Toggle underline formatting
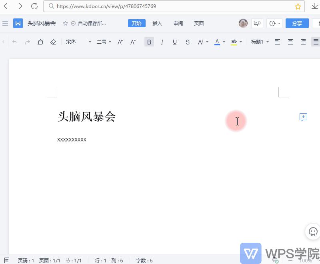The image size is (320, 264). click(174, 42)
